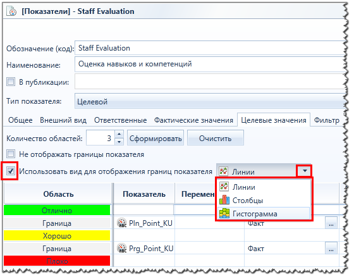Click the Линии icon in combo box field
The height and width of the screenshot is (279, 354).
tap(224, 171)
